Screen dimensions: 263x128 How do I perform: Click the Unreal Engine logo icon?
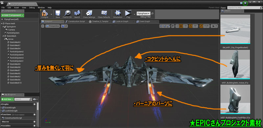[2, 3]
